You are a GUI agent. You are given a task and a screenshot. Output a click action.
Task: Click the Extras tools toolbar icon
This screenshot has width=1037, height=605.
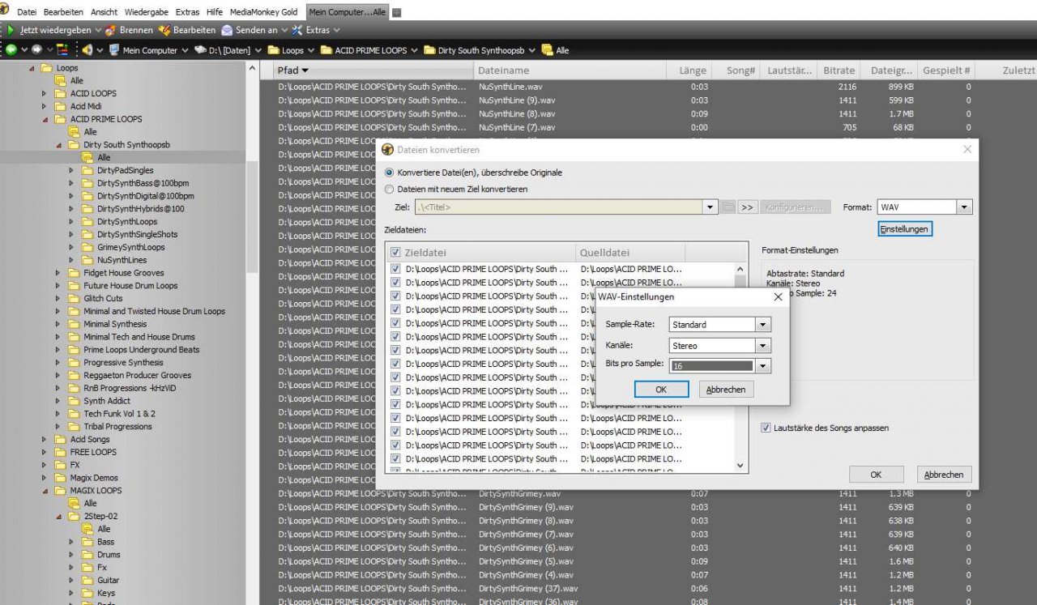tap(297, 30)
